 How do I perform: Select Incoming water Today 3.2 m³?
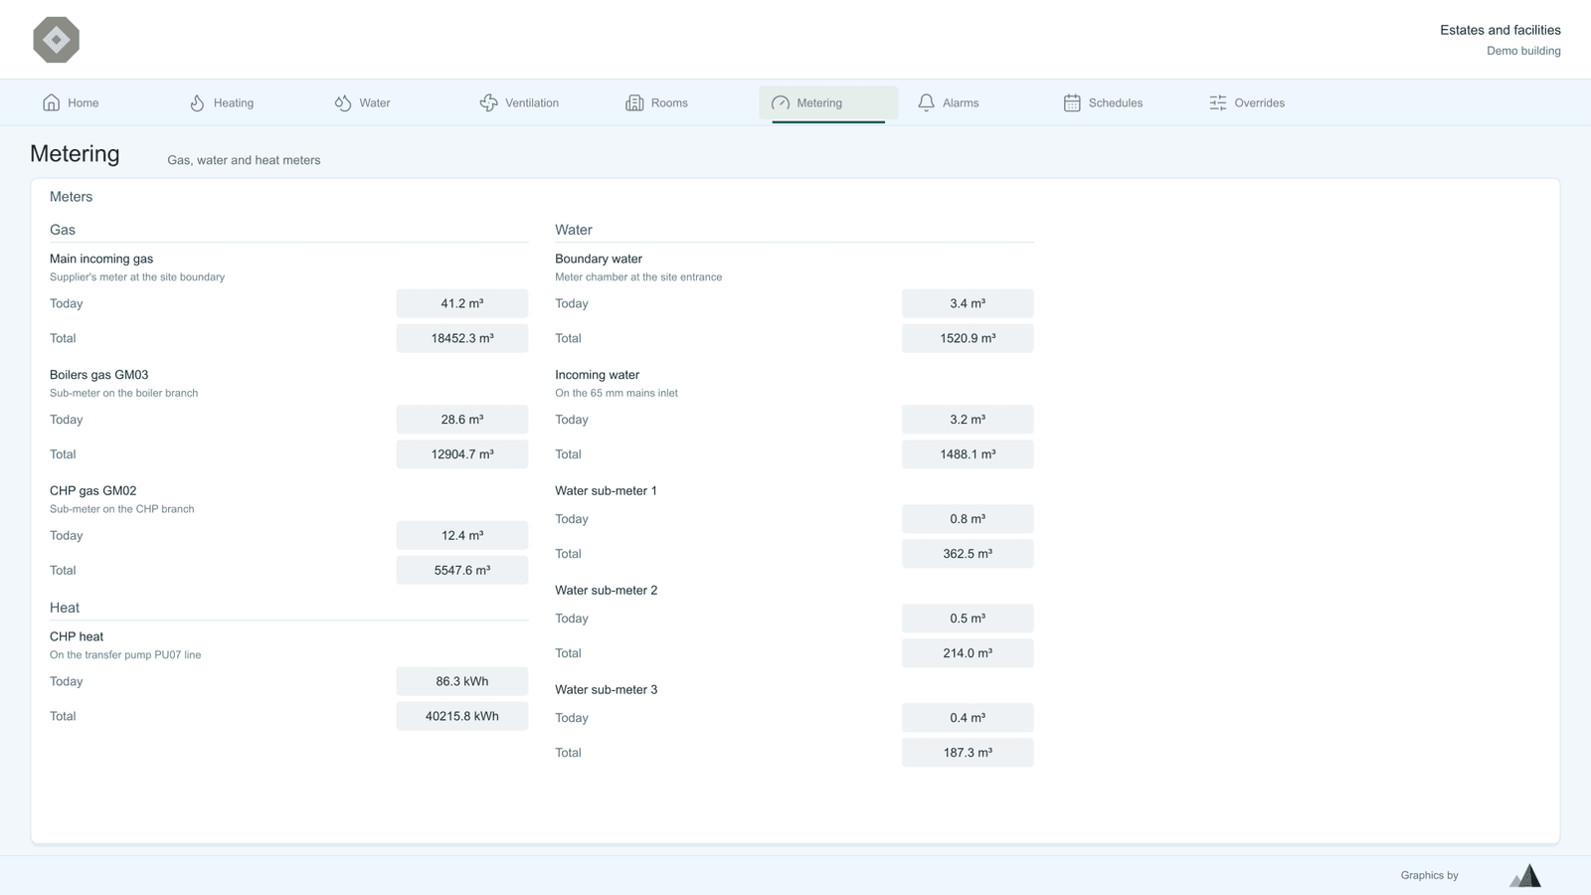[968, 420]
